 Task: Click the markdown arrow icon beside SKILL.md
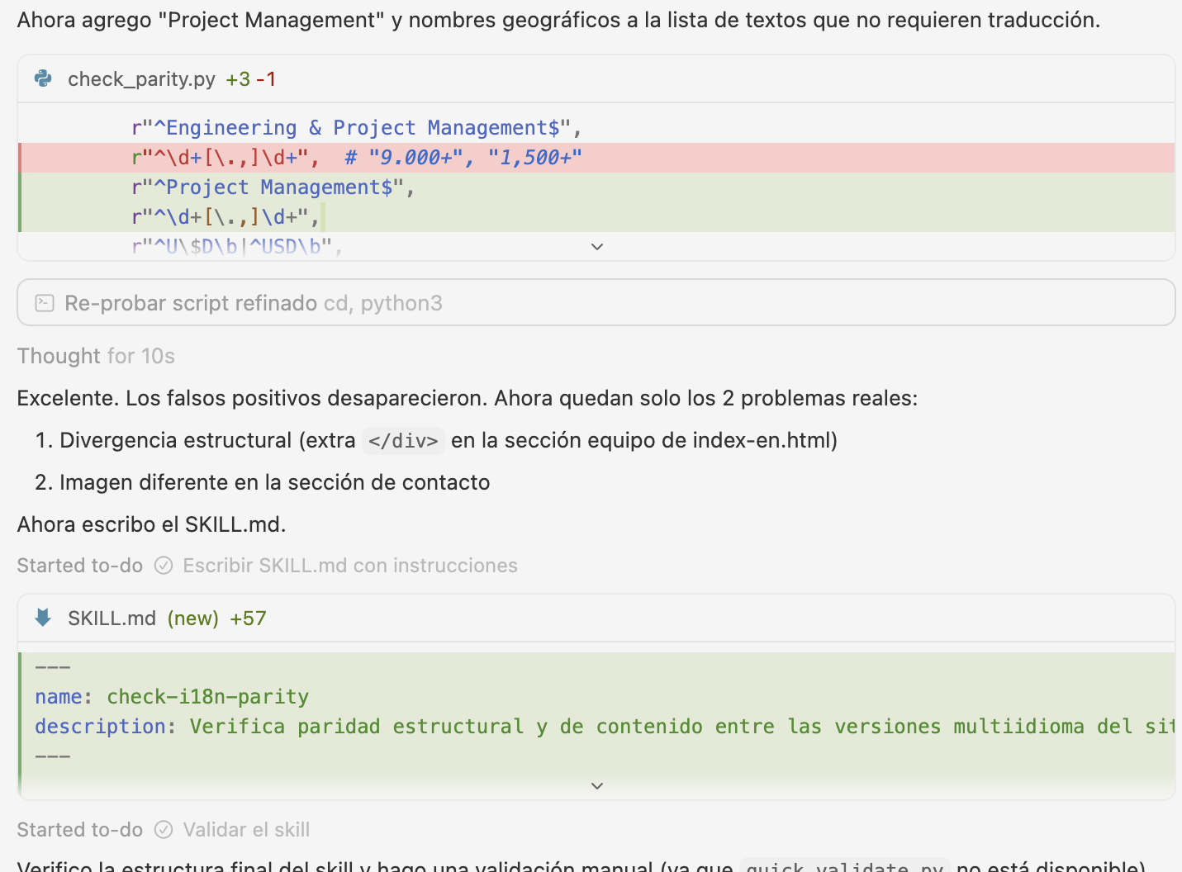[x=44, y=618]
